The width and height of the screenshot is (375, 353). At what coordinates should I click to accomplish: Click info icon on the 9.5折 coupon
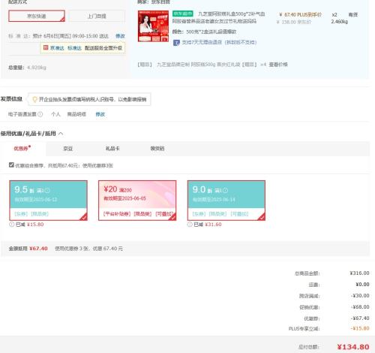(47, 191)
